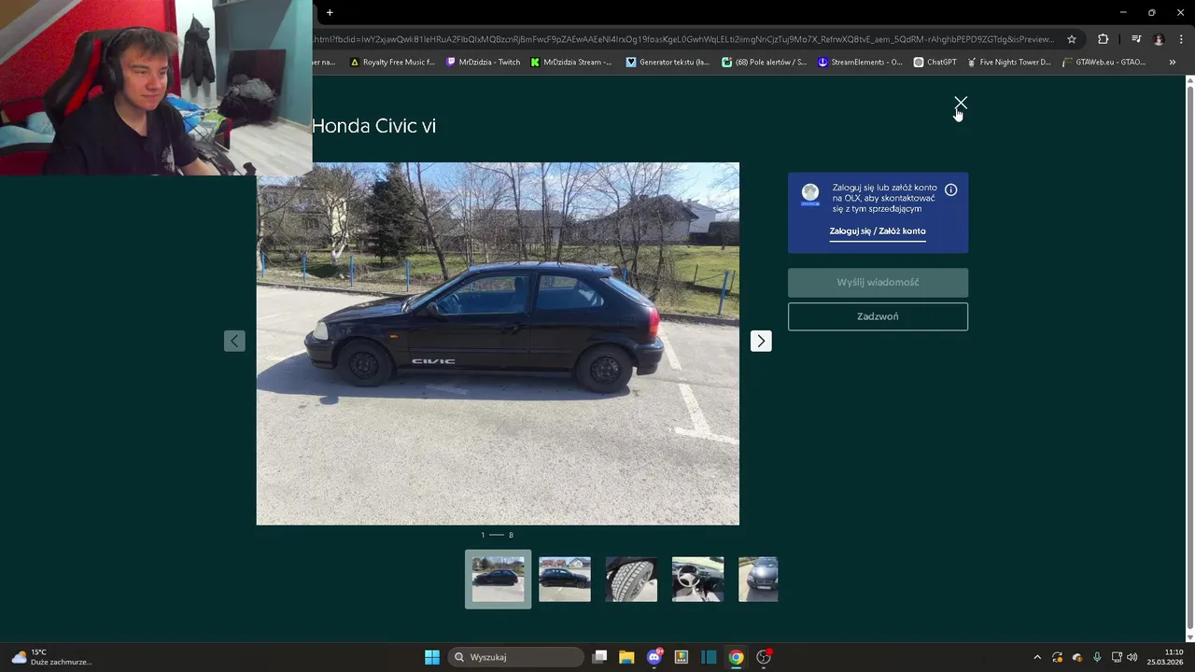This screenshot has width=1195, height=672.
Task: Open the MrDzidzia Stream bookmark
Action: pyautogui.click(x=570, y=63)
